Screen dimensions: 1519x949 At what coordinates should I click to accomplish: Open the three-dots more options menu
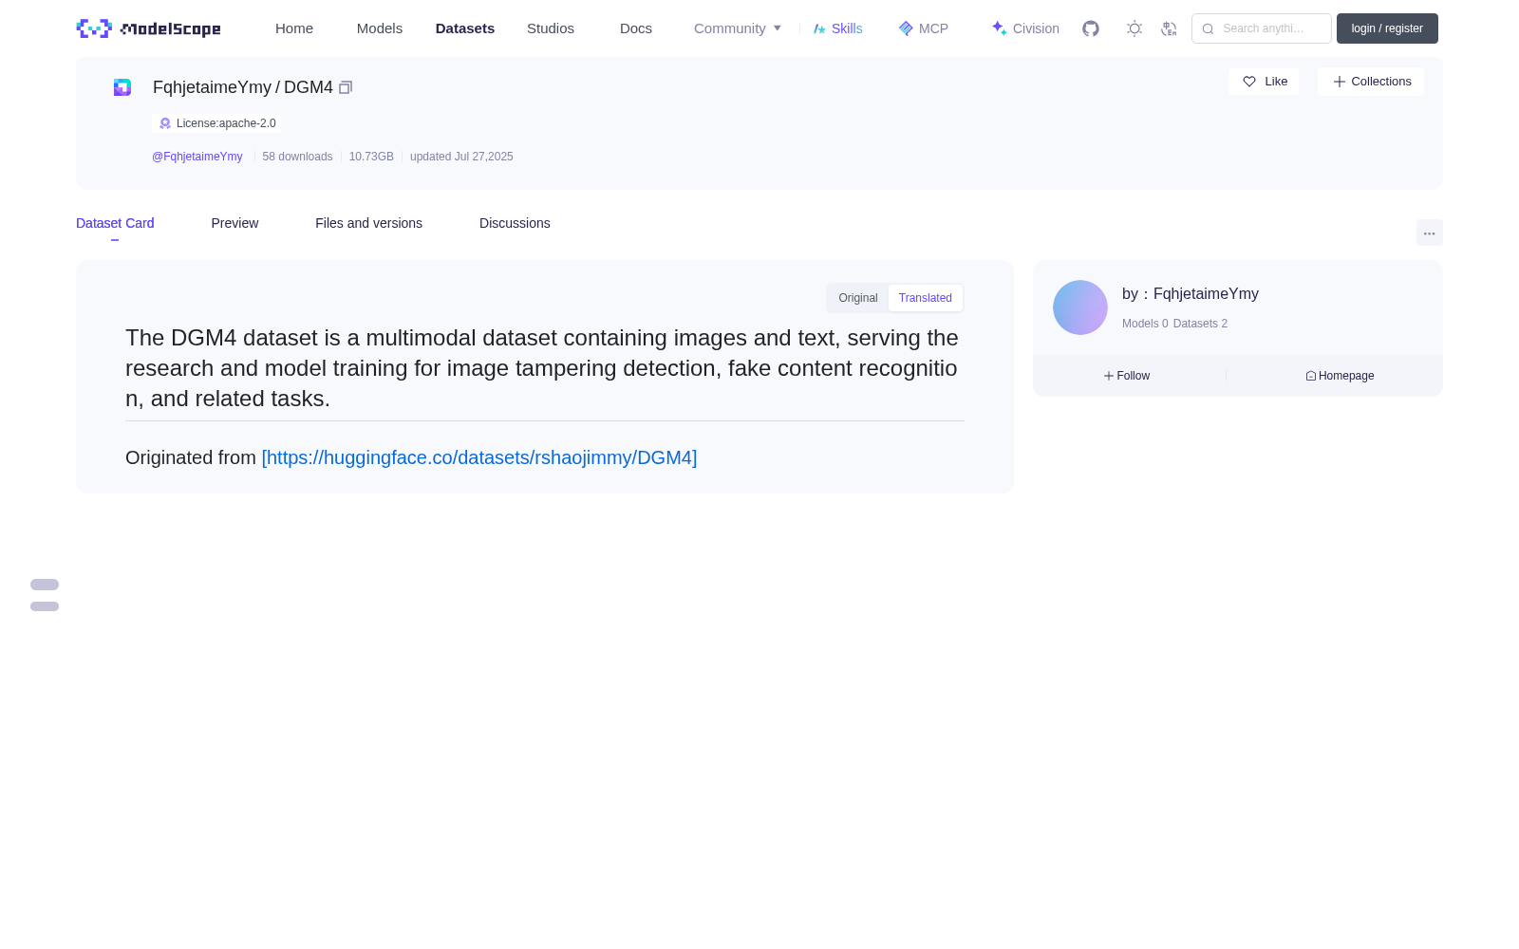pyautogui.click(x=1430, y=233)
